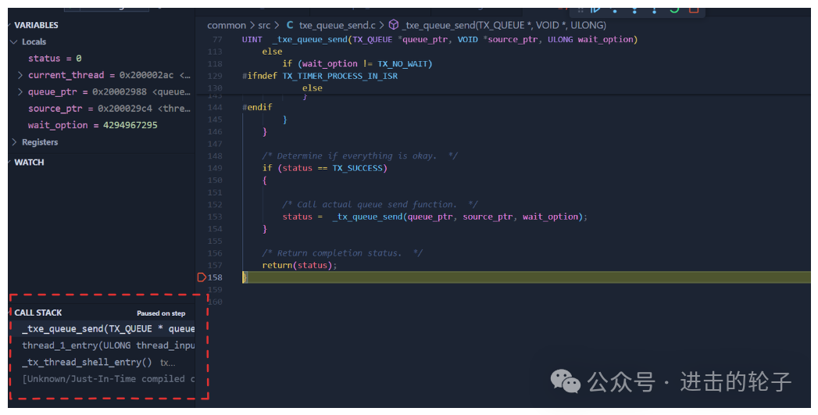Viewport: 818px width, 415px height.
Task: Expand the Registers scope
Action: (14, 142)
